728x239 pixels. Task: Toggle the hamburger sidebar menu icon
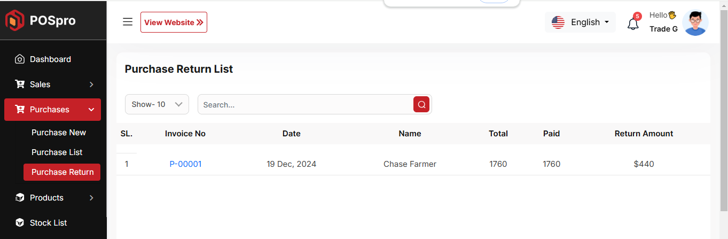[x=128, y=22]
